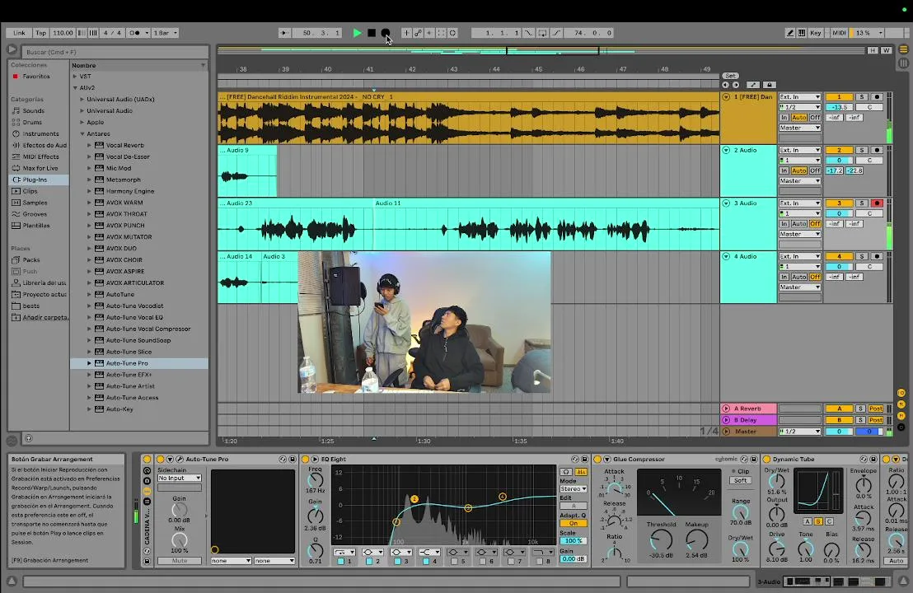Click track 1 volume value -13.5
This screenshot has width=913, height=593.
pyautogui.click(x=839, y=107)
